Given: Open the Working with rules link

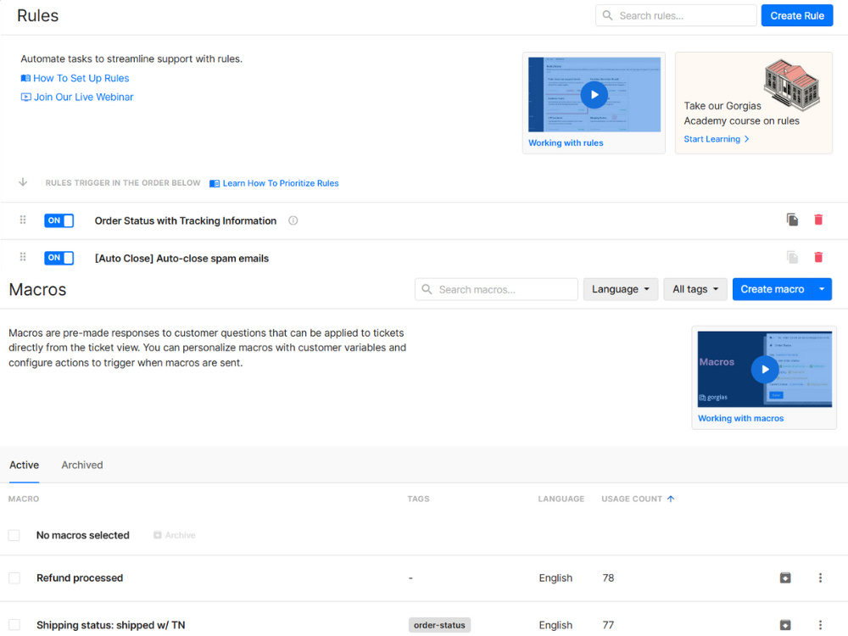Looking at the screenshot, I should click(566, 142).
